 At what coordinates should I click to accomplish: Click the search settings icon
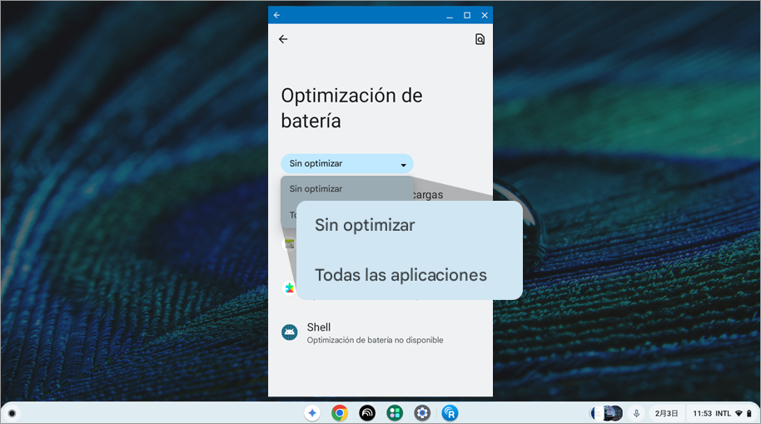480,39
